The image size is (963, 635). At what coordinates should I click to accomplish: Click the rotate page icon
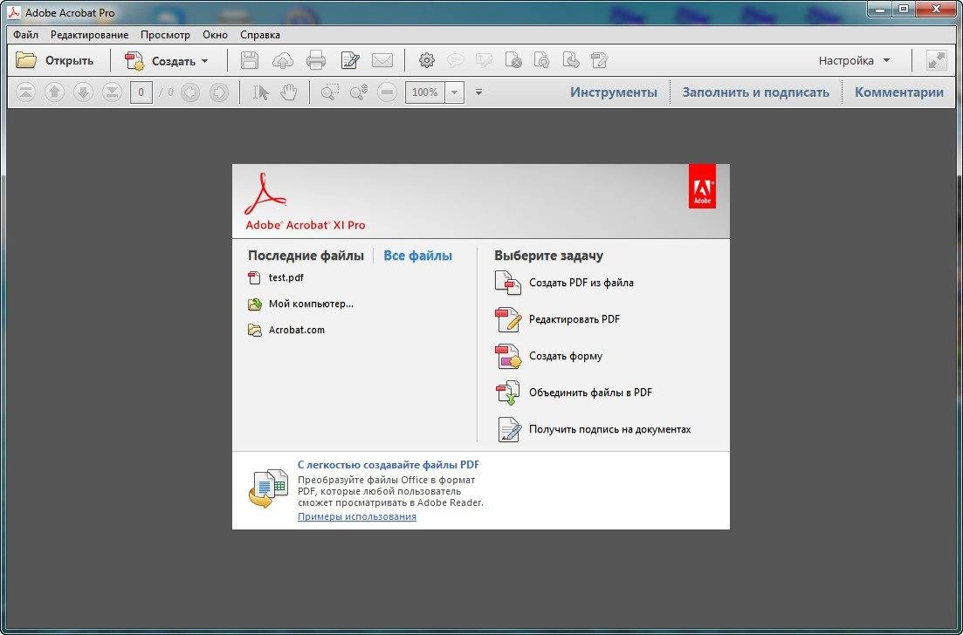point(541,60)
